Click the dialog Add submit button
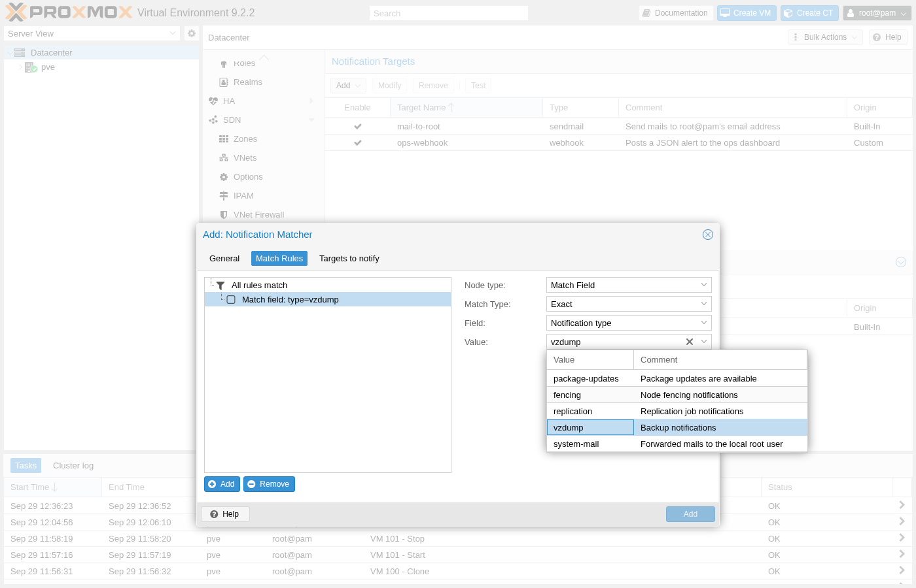The height and width of the screenshot is (588, 916). click(x=690, y=514)
